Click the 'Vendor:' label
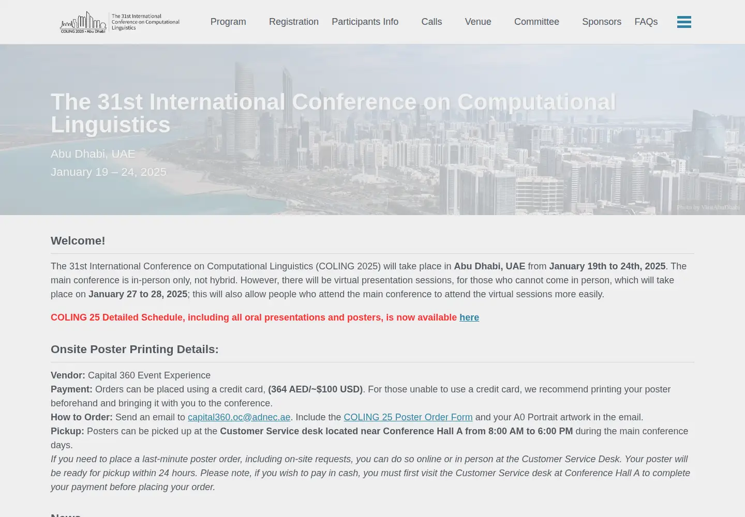This screenshot has width=745, height=517. click(68, 375)
